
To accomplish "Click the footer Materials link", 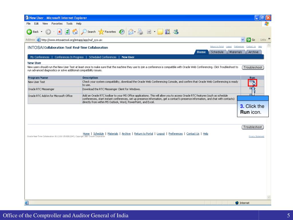I will tap(113, 133).
